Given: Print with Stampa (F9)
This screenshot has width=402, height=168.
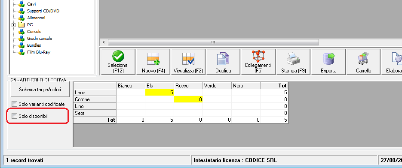Looking at the screenshot, I should coord(293,62).
